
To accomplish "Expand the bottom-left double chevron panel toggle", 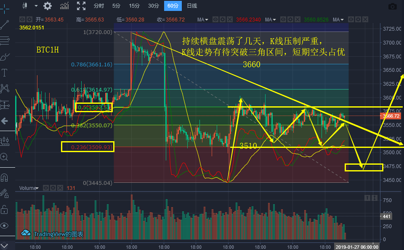I will (x=4, y=245).
